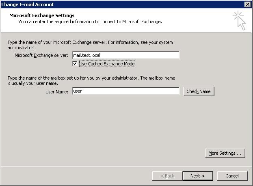Click the Next button

coord(198,176)
